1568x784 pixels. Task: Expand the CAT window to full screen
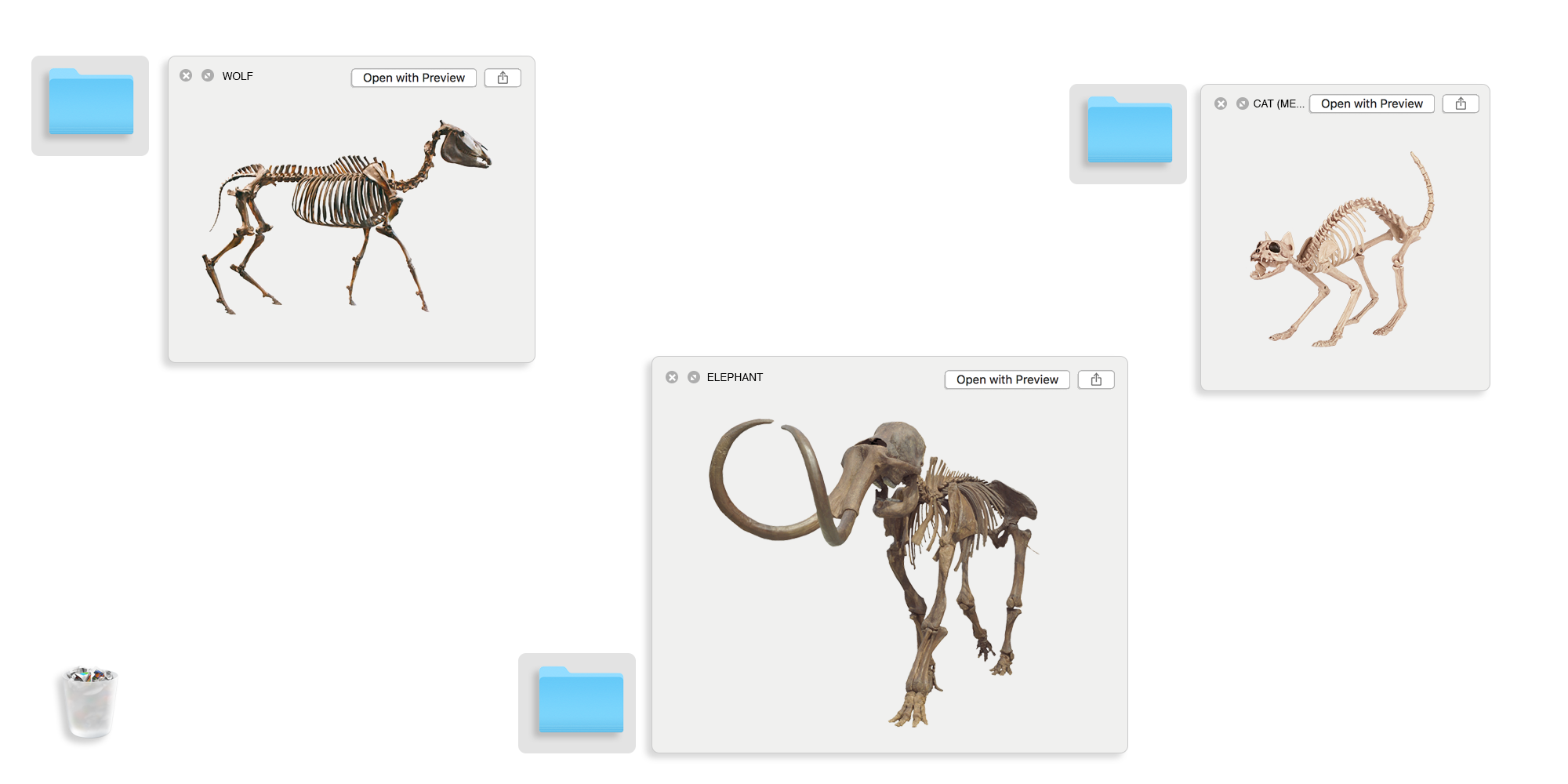pyautogui.click(x=1243, y=103)
